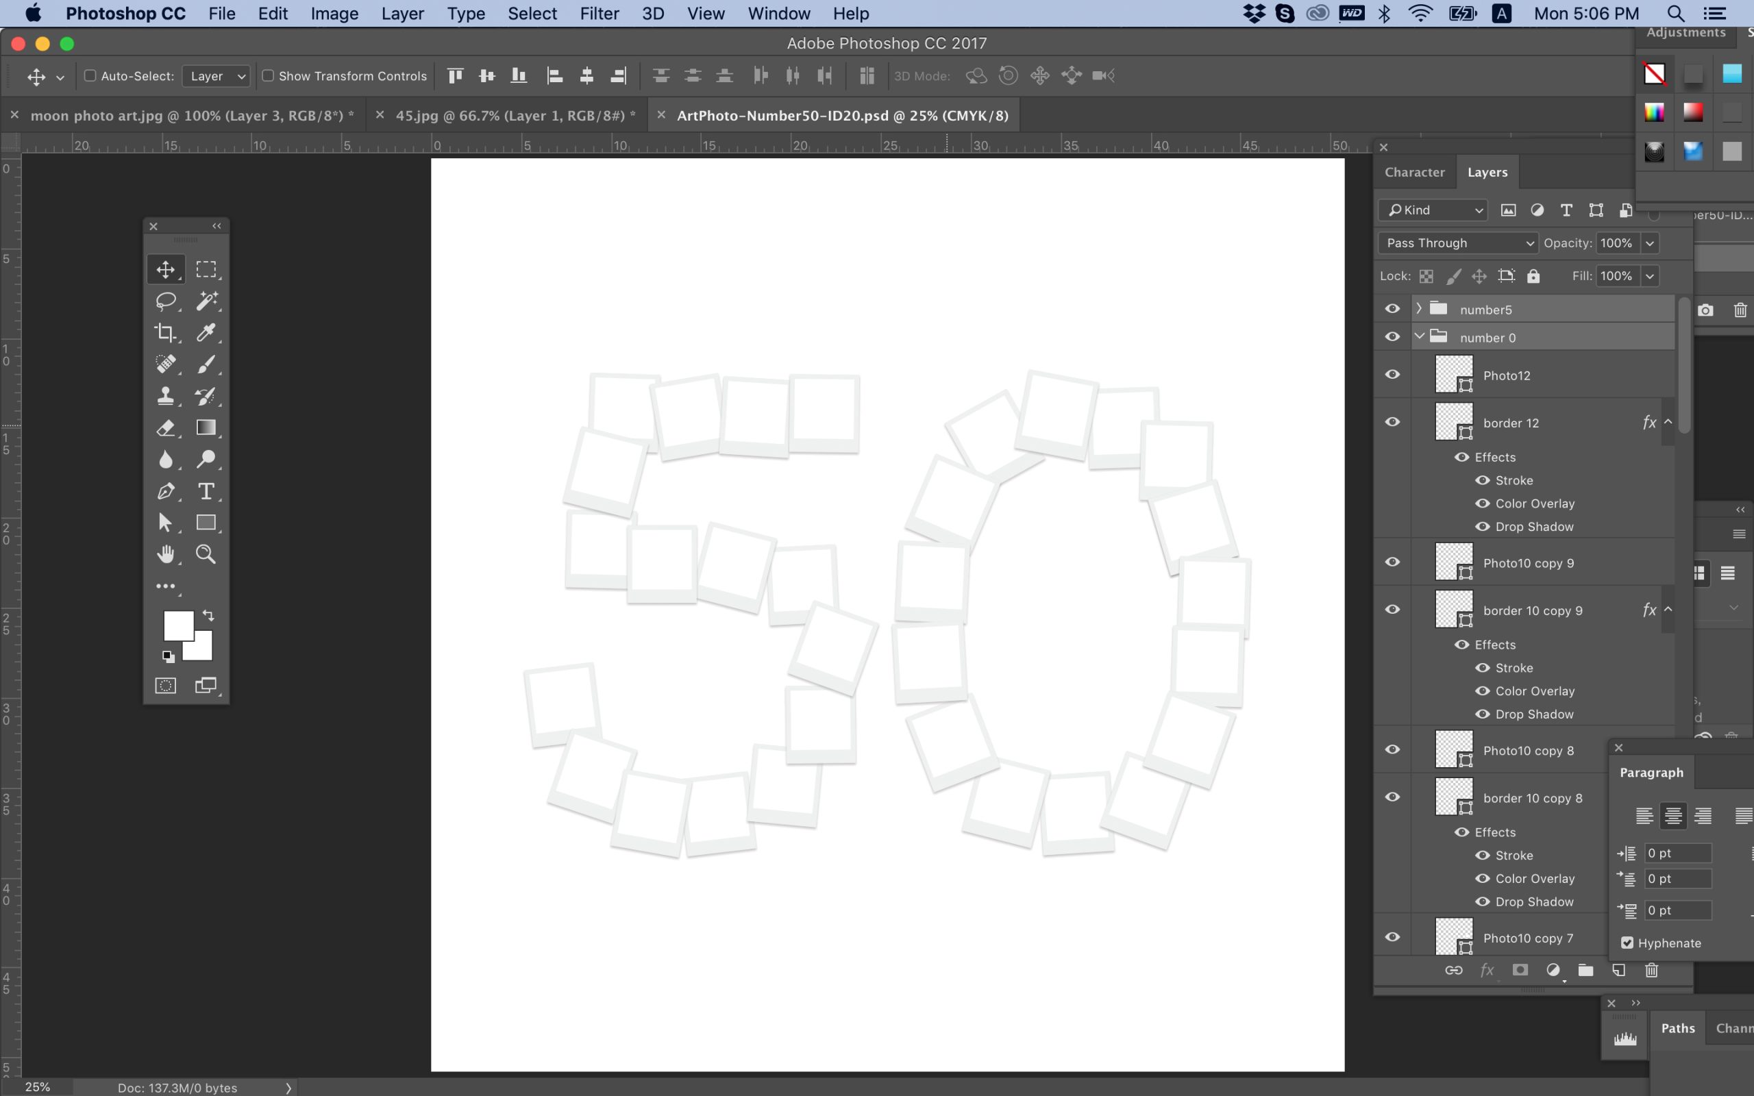
Task: Expand the number5 layer group
Action: click(x=1419, y=309)
